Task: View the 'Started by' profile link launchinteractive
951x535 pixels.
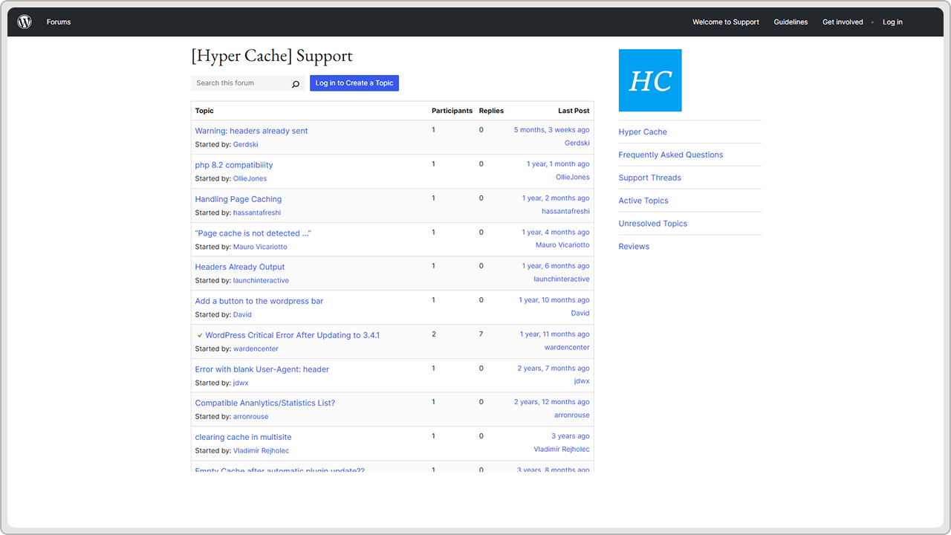Action: (261, 281)
